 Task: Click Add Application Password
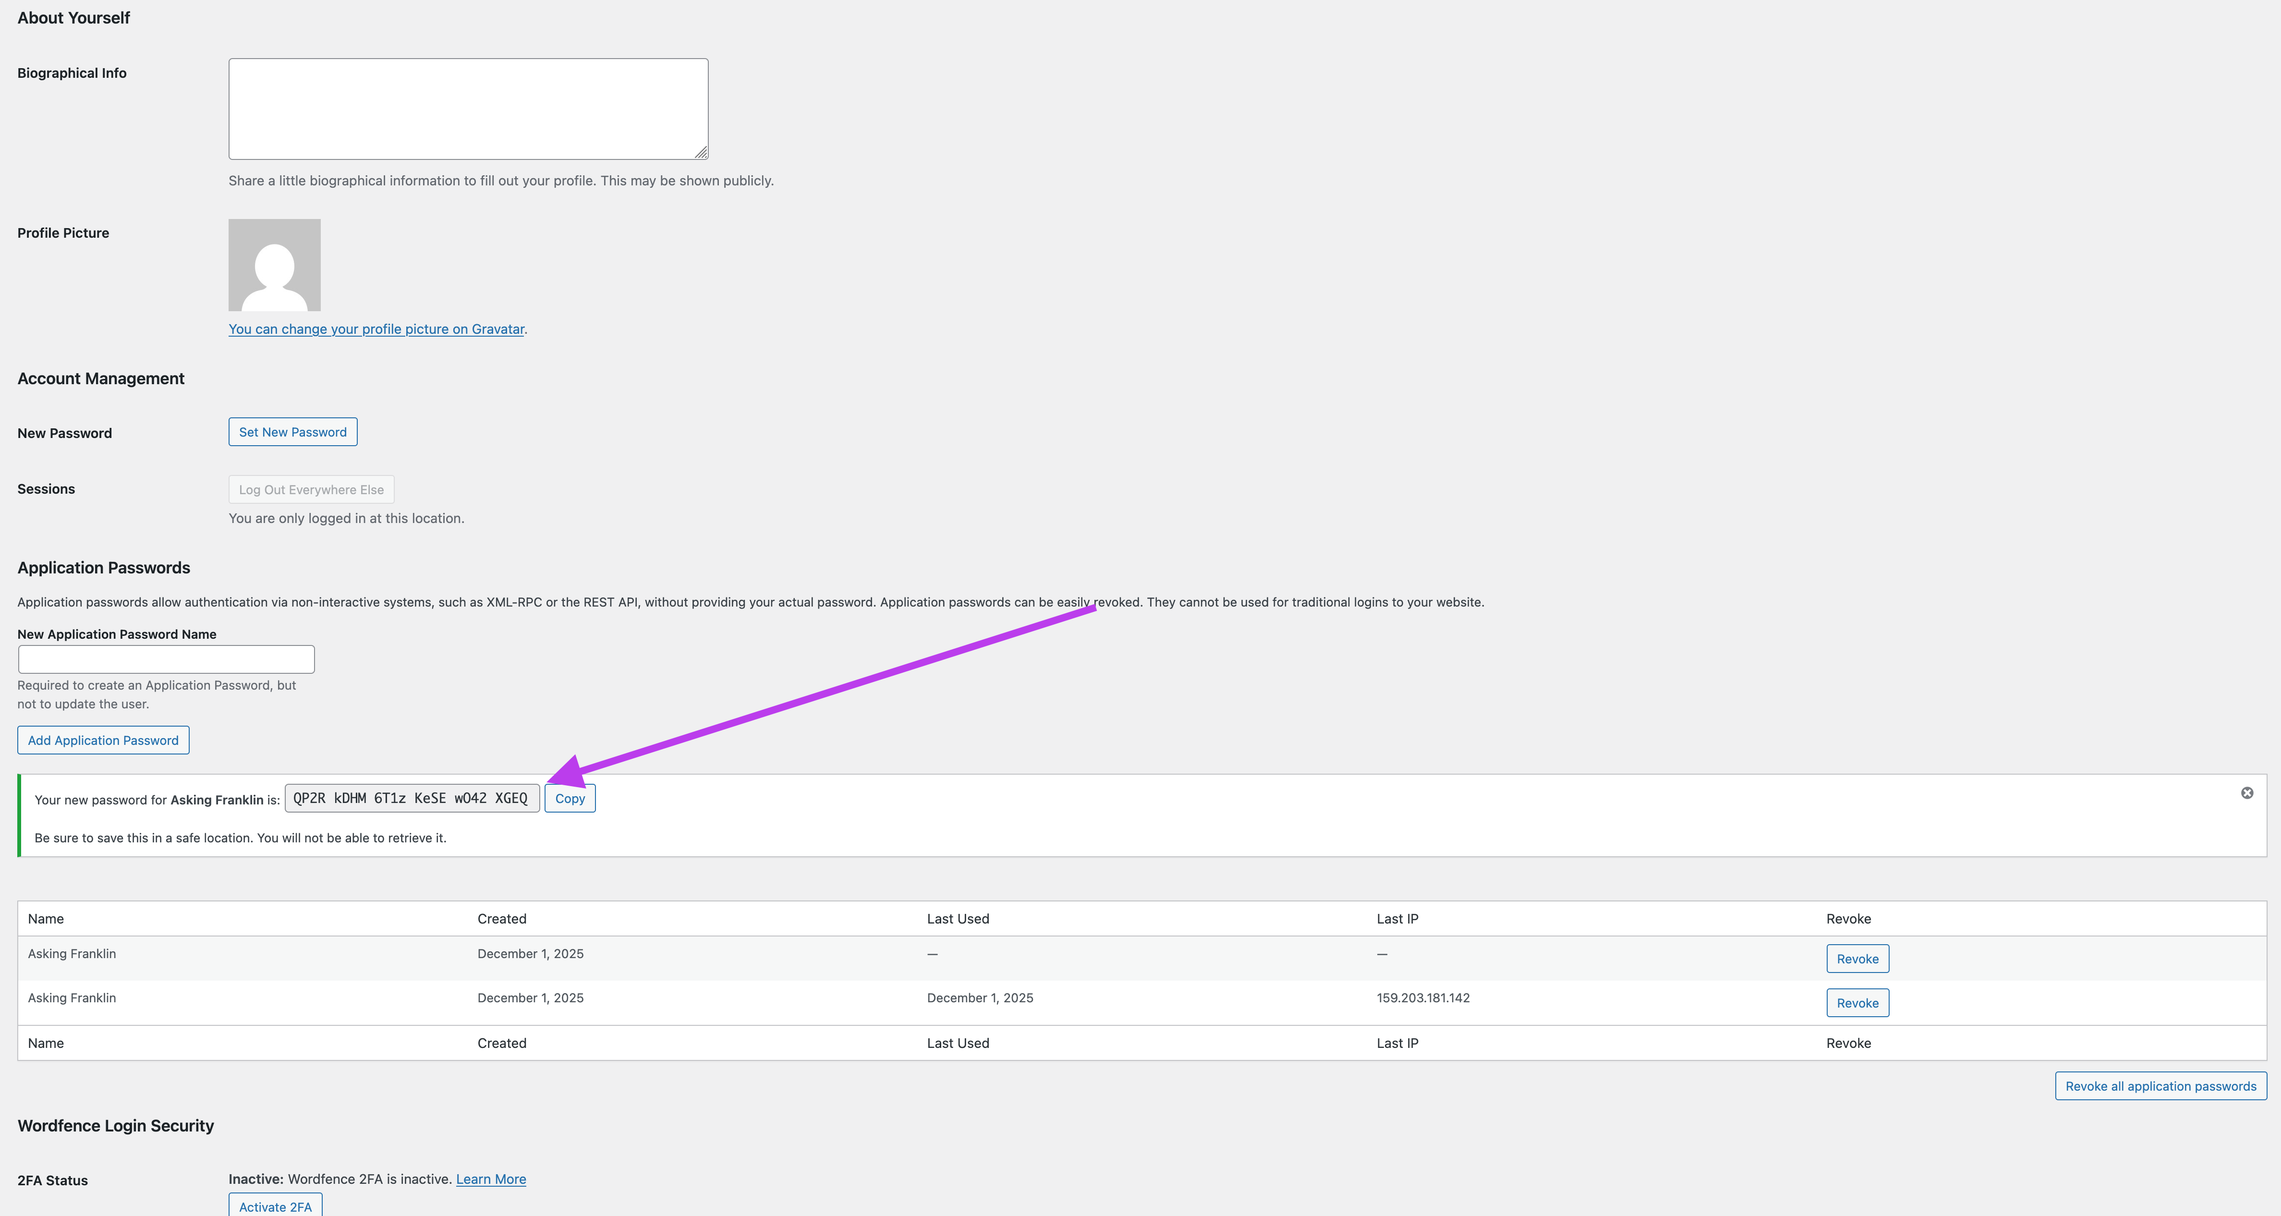pyautogui.click(x=103, y=740)
